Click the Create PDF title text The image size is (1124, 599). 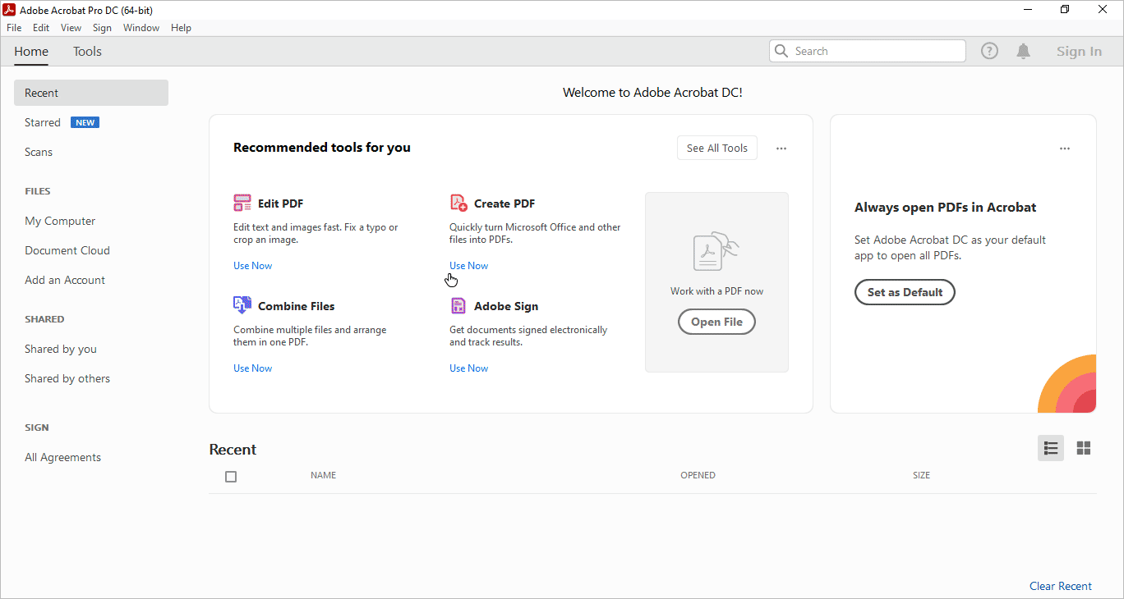[x=504, y=203]
